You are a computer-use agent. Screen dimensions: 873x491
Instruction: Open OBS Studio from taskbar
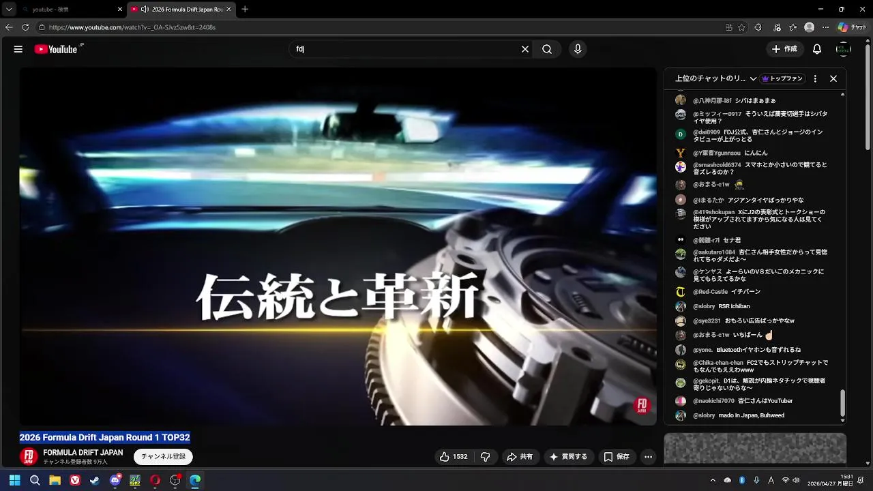(175, 480)
